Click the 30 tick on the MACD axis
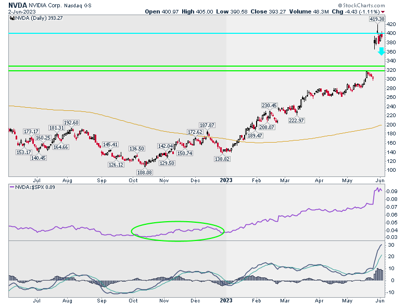 [391, 245]
